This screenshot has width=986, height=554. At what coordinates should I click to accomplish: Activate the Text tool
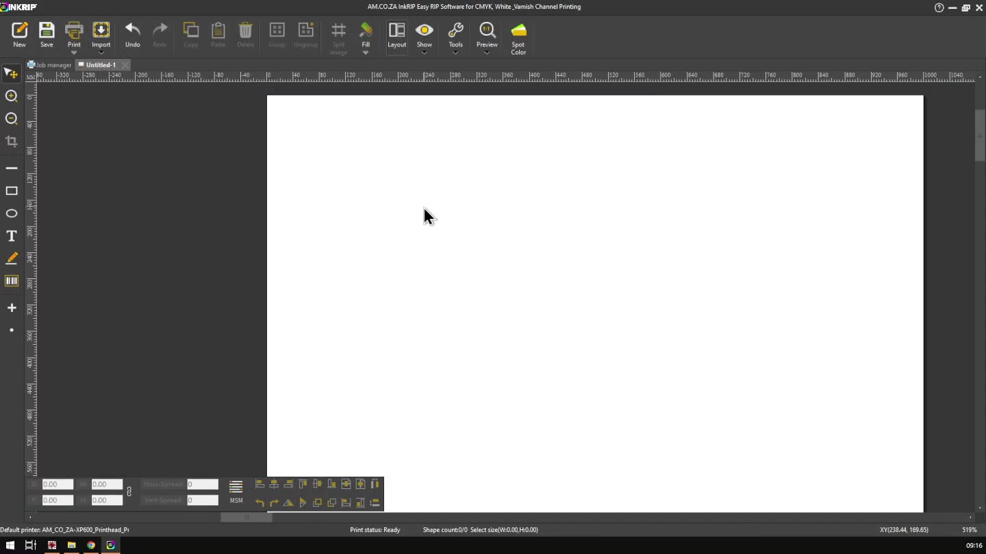pyautogui.click(x=12, y=236)
